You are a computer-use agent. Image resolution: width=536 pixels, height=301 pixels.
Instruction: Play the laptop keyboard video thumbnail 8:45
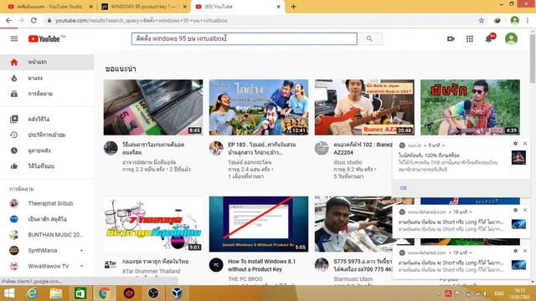(153, 108)
